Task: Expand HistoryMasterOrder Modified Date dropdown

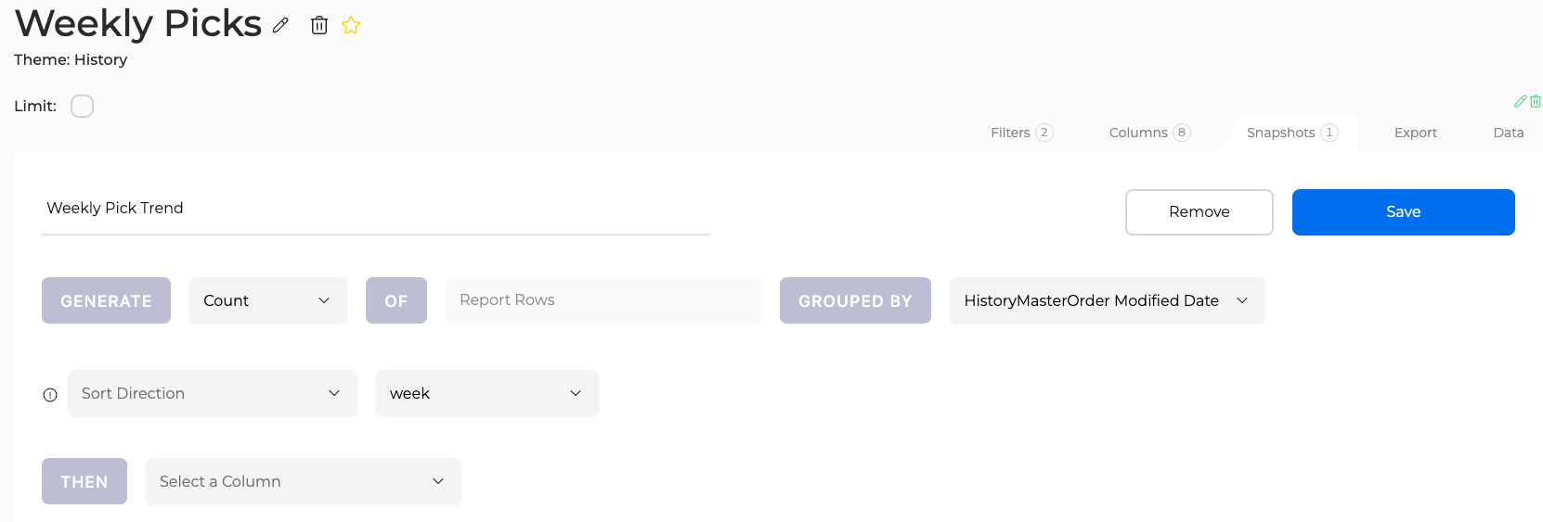Action: (x=1107, y=300)
